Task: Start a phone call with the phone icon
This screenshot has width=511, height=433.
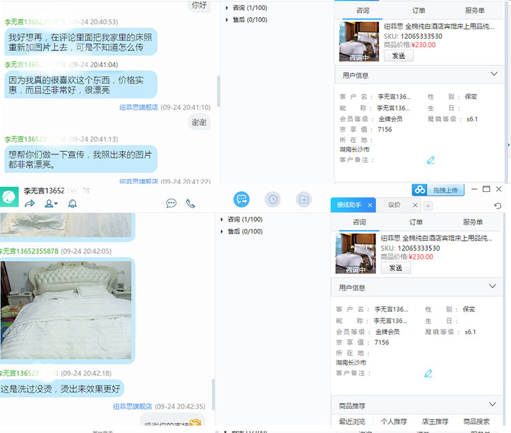Action: coord(191,204)
